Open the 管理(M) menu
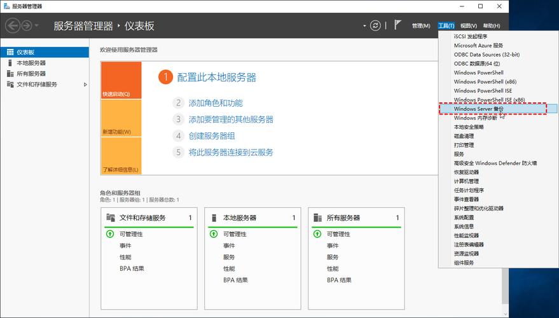The image size is (559, 318). 421,25
